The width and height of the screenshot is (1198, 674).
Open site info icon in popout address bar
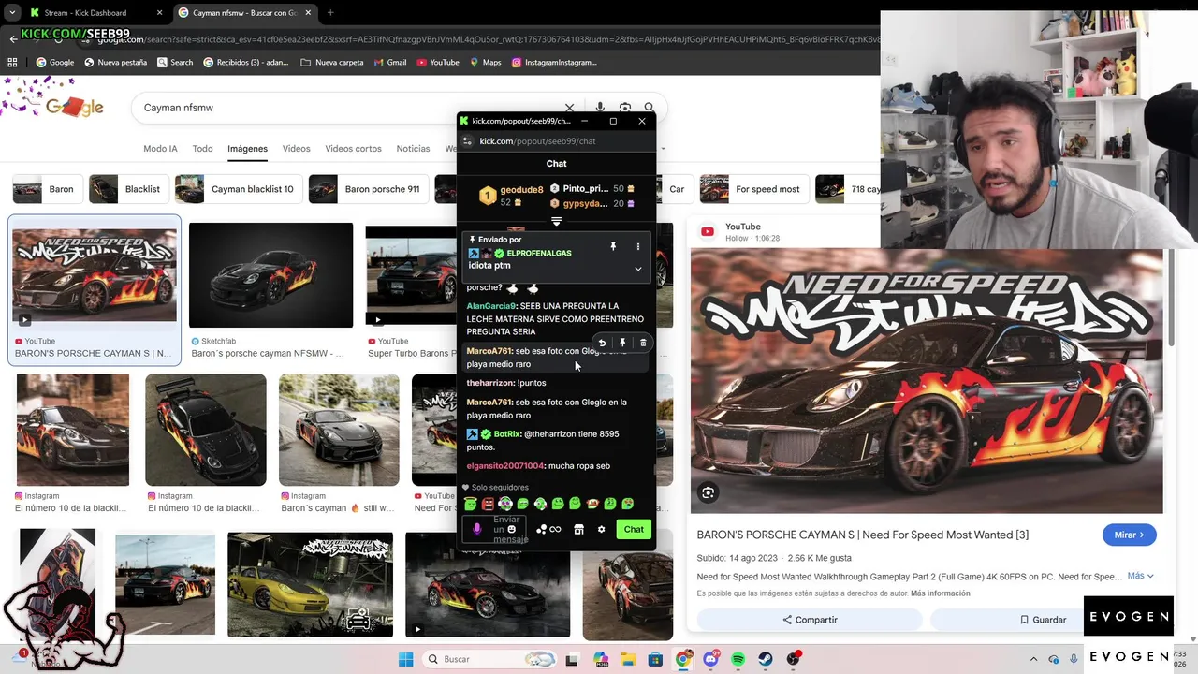[x=467, y=141]
